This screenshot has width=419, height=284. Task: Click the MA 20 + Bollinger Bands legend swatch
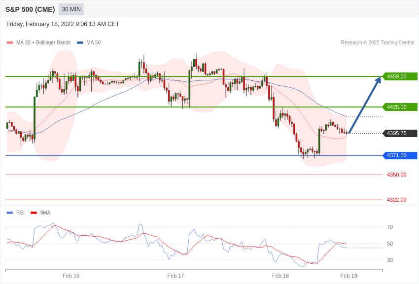[x=10, y=43]
